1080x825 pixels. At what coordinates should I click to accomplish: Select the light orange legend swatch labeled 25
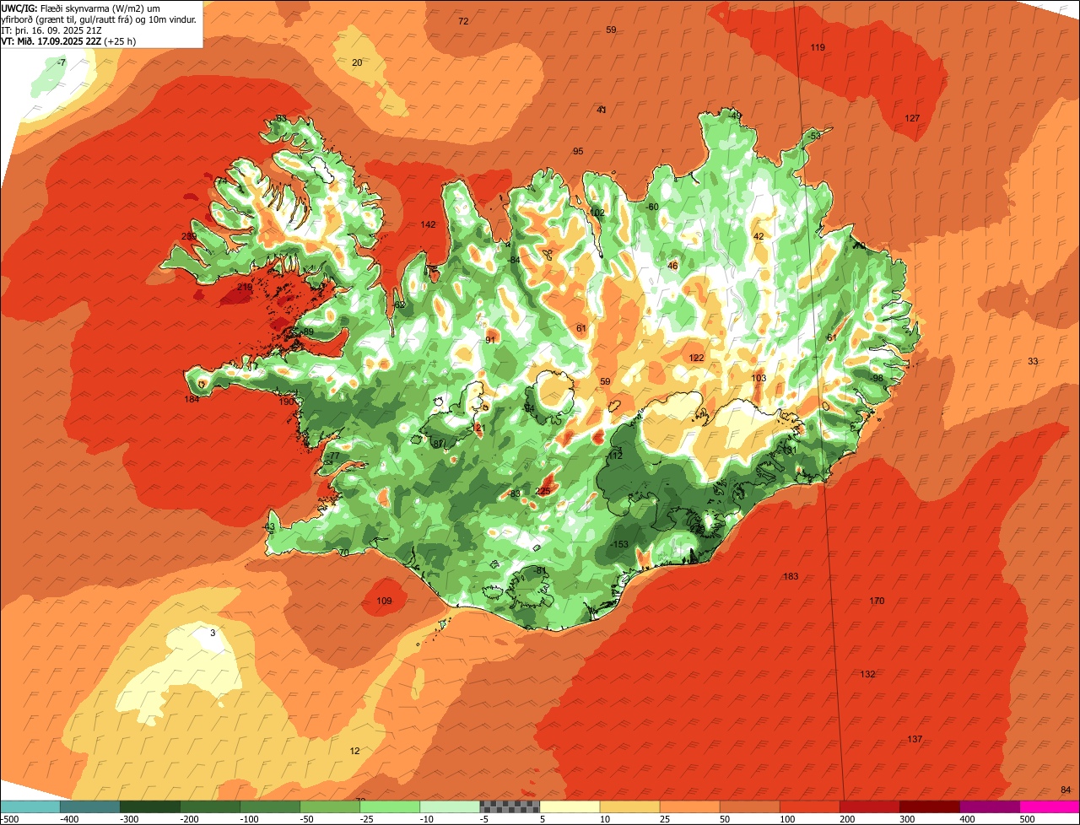pyautogui.click(x=689, y=807)
